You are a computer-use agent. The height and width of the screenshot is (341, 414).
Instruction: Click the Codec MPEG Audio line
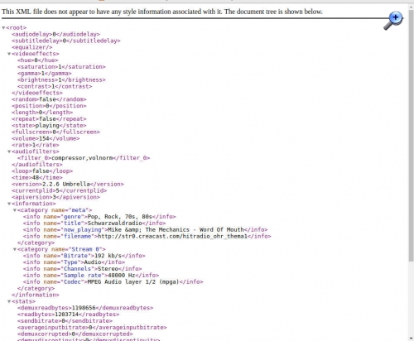pyautogui.click(x=113, y=282)
